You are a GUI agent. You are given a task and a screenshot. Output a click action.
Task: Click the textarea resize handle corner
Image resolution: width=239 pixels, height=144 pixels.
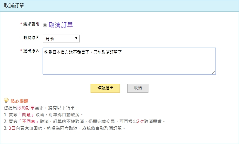pos(214,73)
